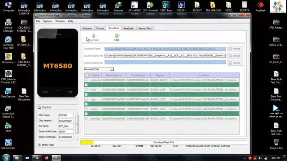Open the VSDC Free shortcut
Viewport: 287px width, 161px height.
[x=166, y=7]
